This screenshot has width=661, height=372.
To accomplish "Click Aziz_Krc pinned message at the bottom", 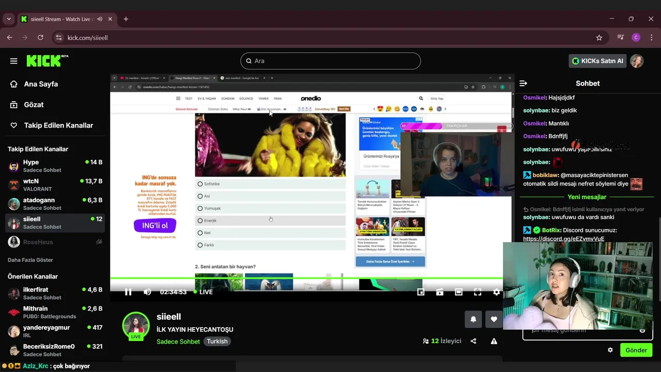I will point(46,366).
